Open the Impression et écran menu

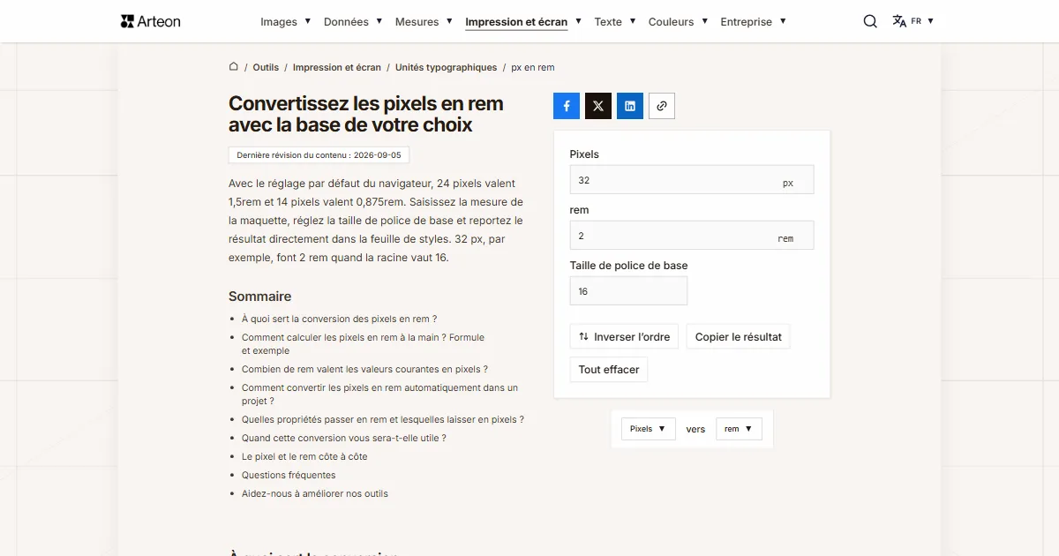pyautogui.click(x=523, y=21)
